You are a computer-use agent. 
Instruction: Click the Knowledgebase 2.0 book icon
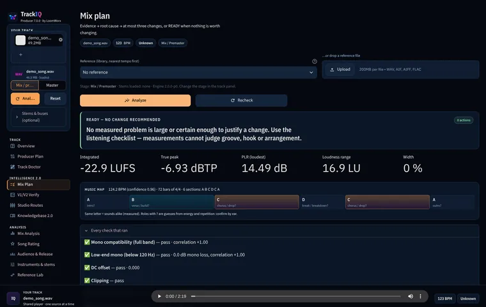coord(12,216)
